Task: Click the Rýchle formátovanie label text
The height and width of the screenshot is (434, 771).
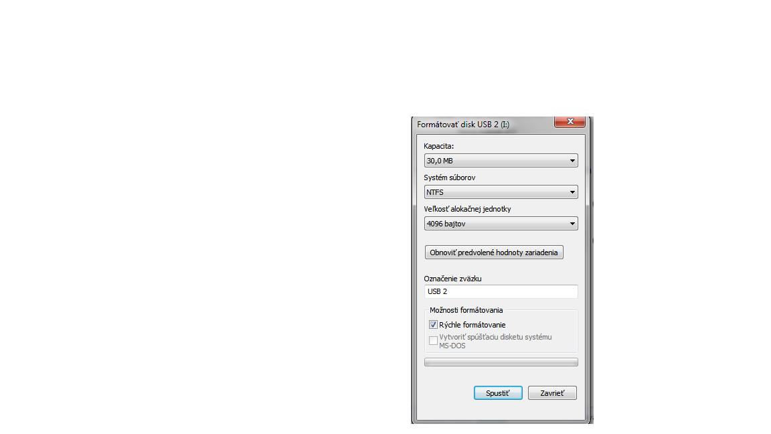Action: [x=472, y=325]
